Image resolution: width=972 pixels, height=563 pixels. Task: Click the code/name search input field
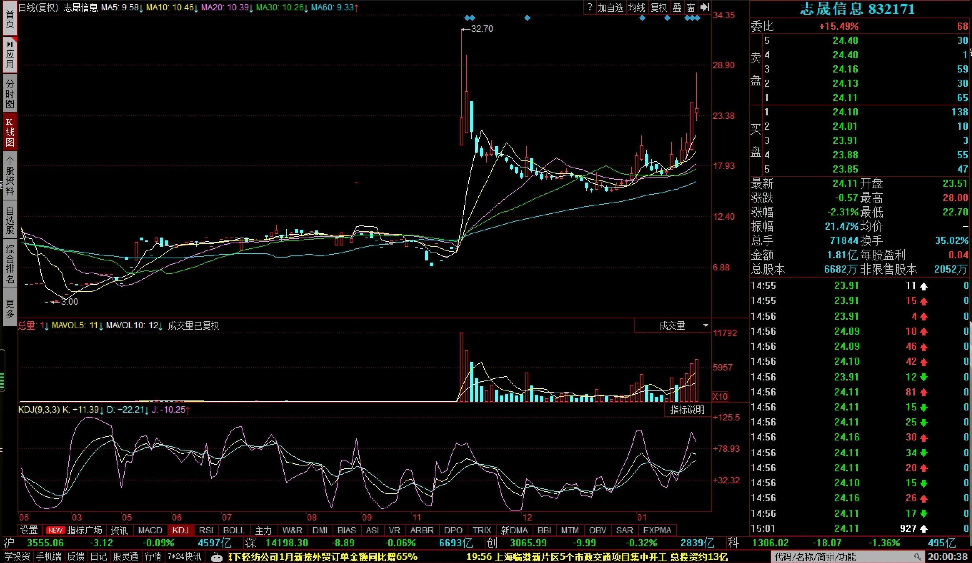841,557
